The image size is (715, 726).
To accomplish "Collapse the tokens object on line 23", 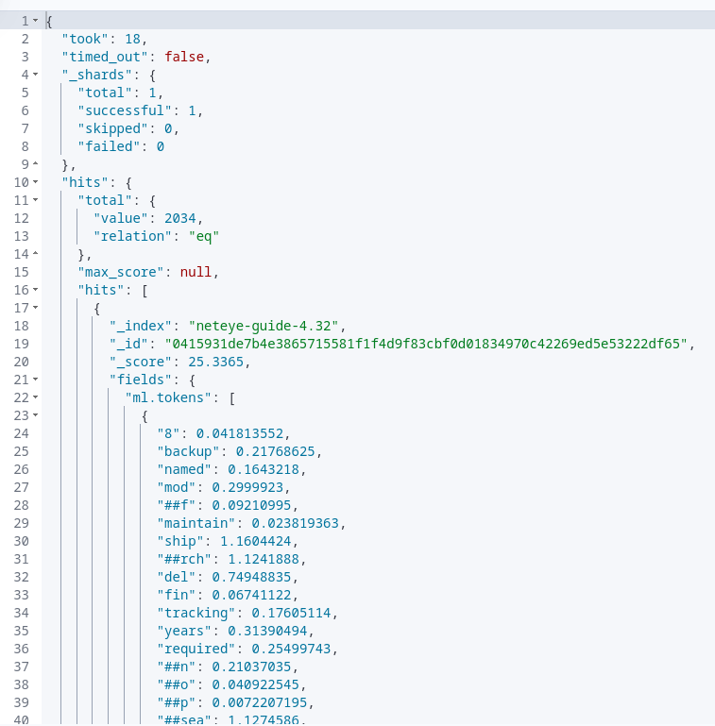I will tap(36, 415).
